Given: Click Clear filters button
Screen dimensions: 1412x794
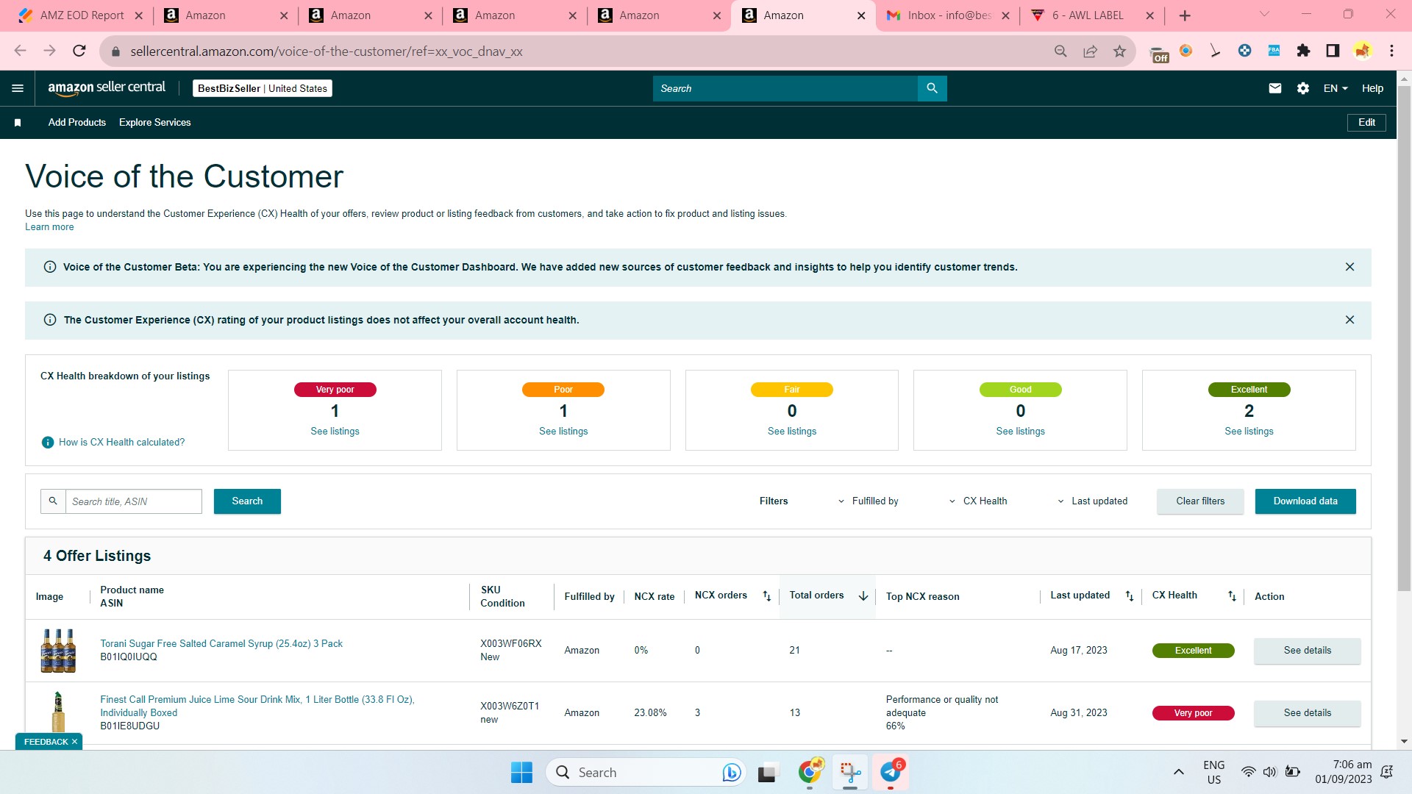Looking at the screenshot, I should tap(1200, 501).
